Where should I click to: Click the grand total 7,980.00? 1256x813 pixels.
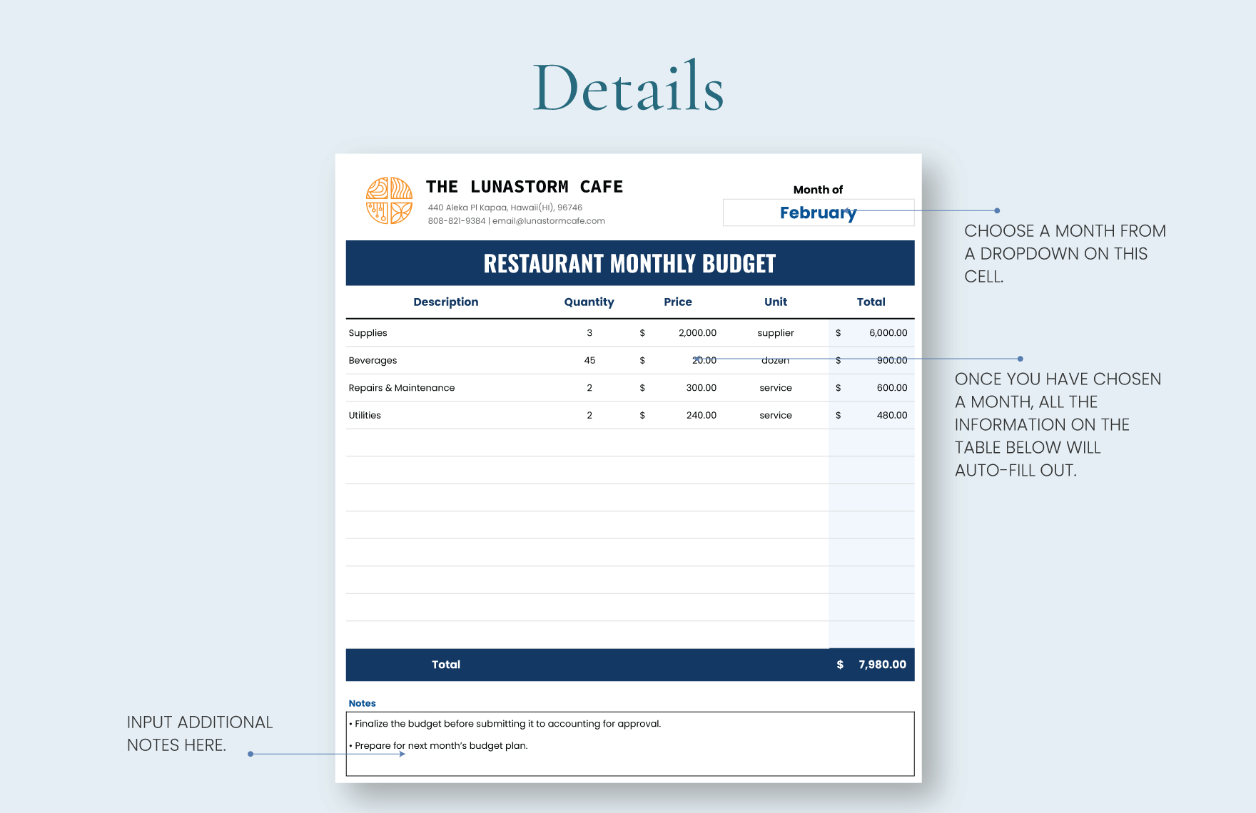[x=882, y=665]
